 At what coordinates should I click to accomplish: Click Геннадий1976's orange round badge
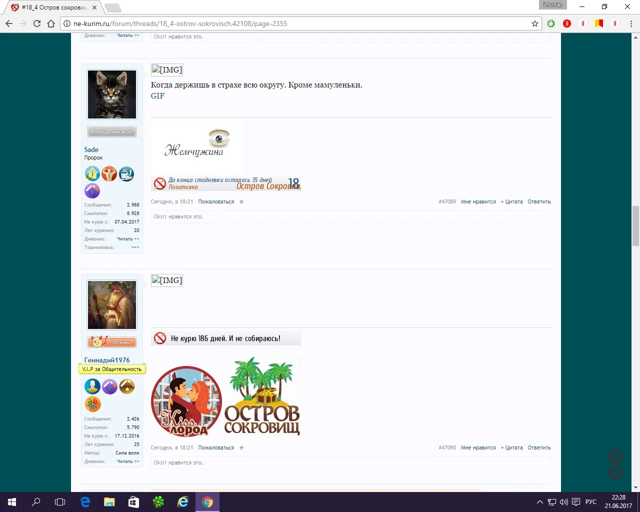[x=92, y=404]
